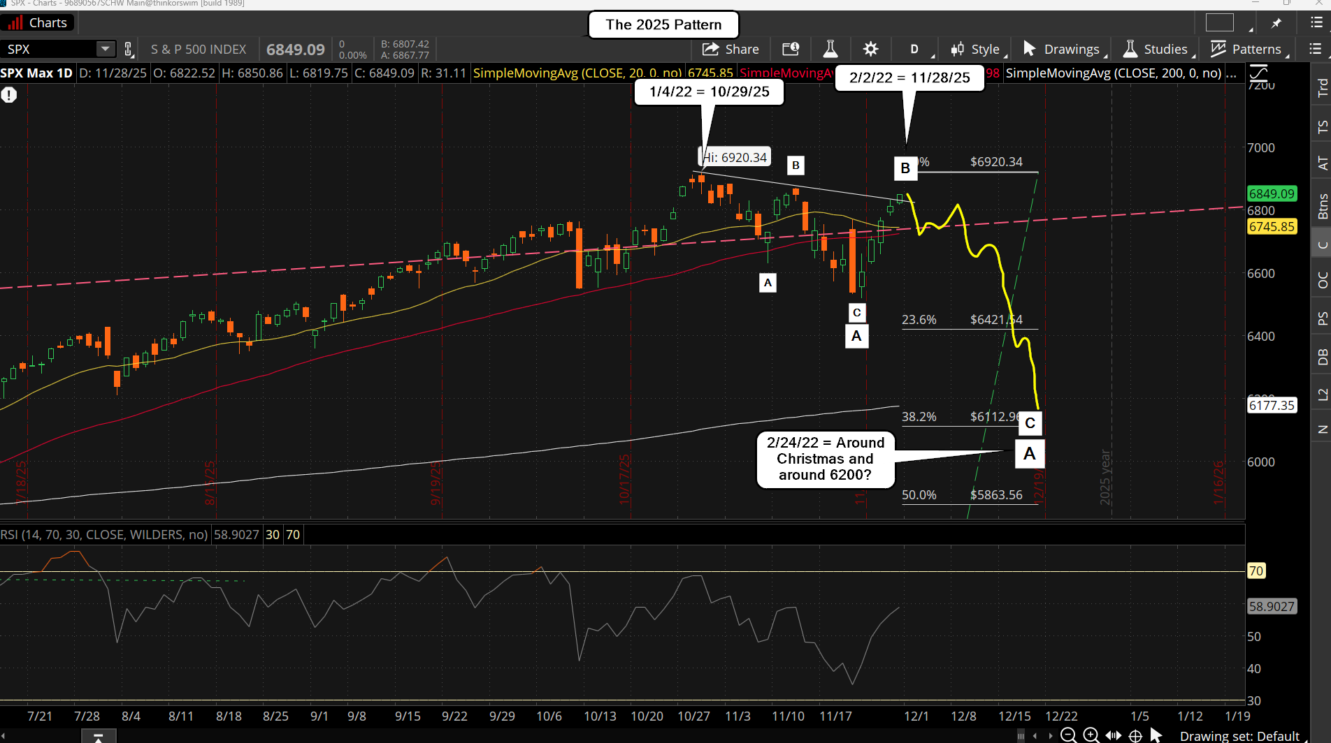Viewport: 1331px width, 743px height.
Task: Click the zoom out magnifier icon
Action: click(1068, 735)
